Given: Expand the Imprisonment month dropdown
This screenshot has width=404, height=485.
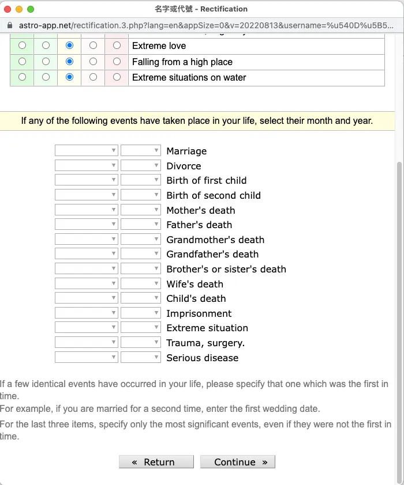Looking at the screenshot, I should (x=86, y=313).
